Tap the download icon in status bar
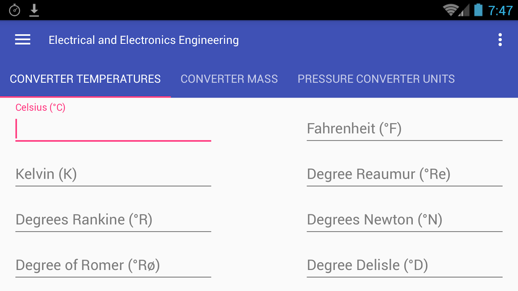The height and width of the screenshot is (291, 518). [34, 10]
